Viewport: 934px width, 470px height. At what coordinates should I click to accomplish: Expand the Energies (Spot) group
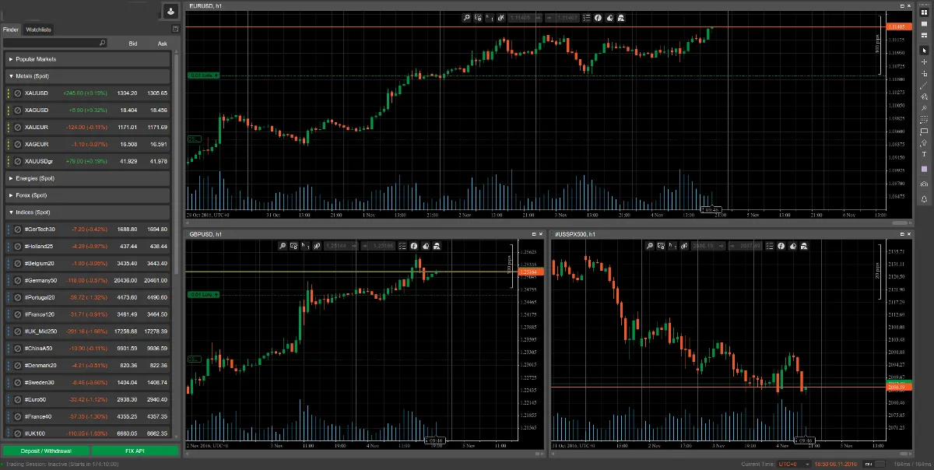pyautogui.click(x=87, y=178)
